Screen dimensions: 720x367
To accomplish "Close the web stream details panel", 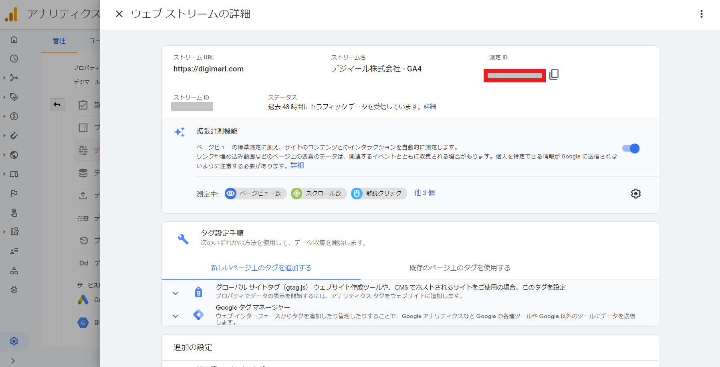I will 119,14.
